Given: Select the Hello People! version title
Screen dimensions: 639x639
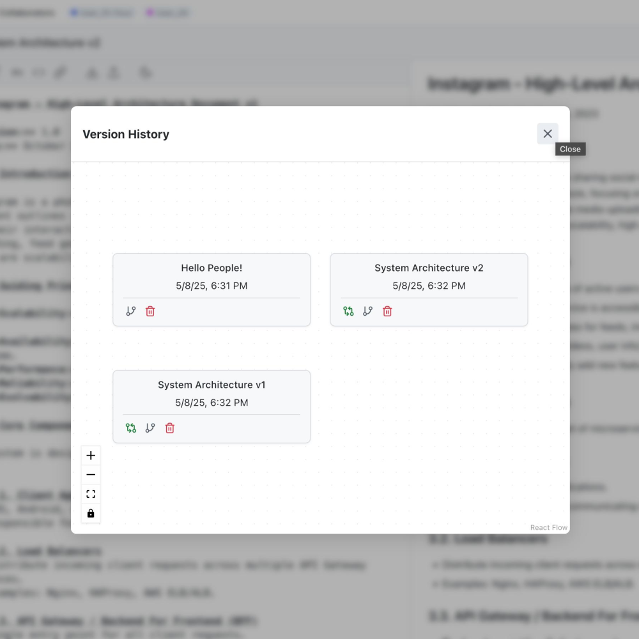Looking at the screenshot, I should point(212,268).
